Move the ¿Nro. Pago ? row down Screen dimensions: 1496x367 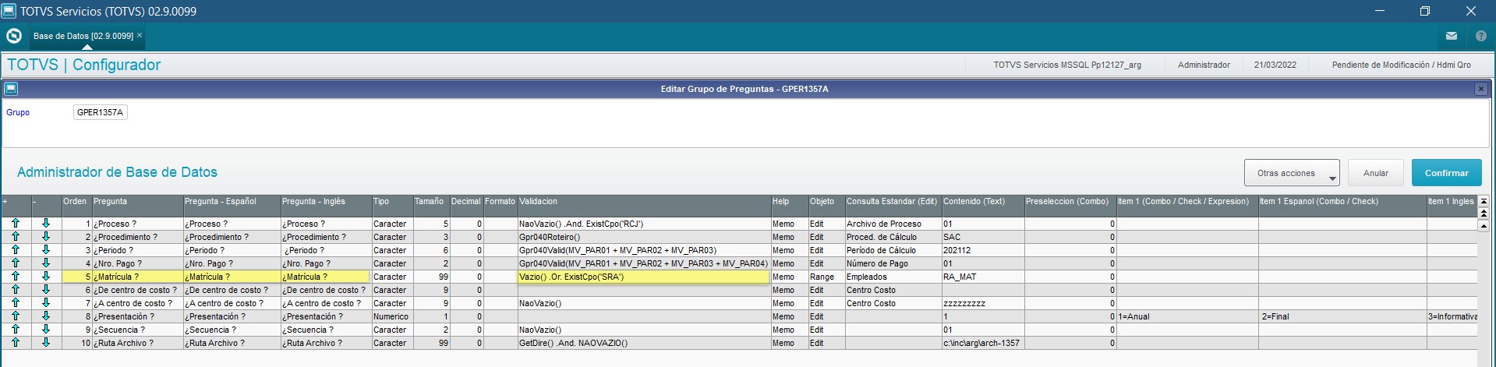pos(46,263)
